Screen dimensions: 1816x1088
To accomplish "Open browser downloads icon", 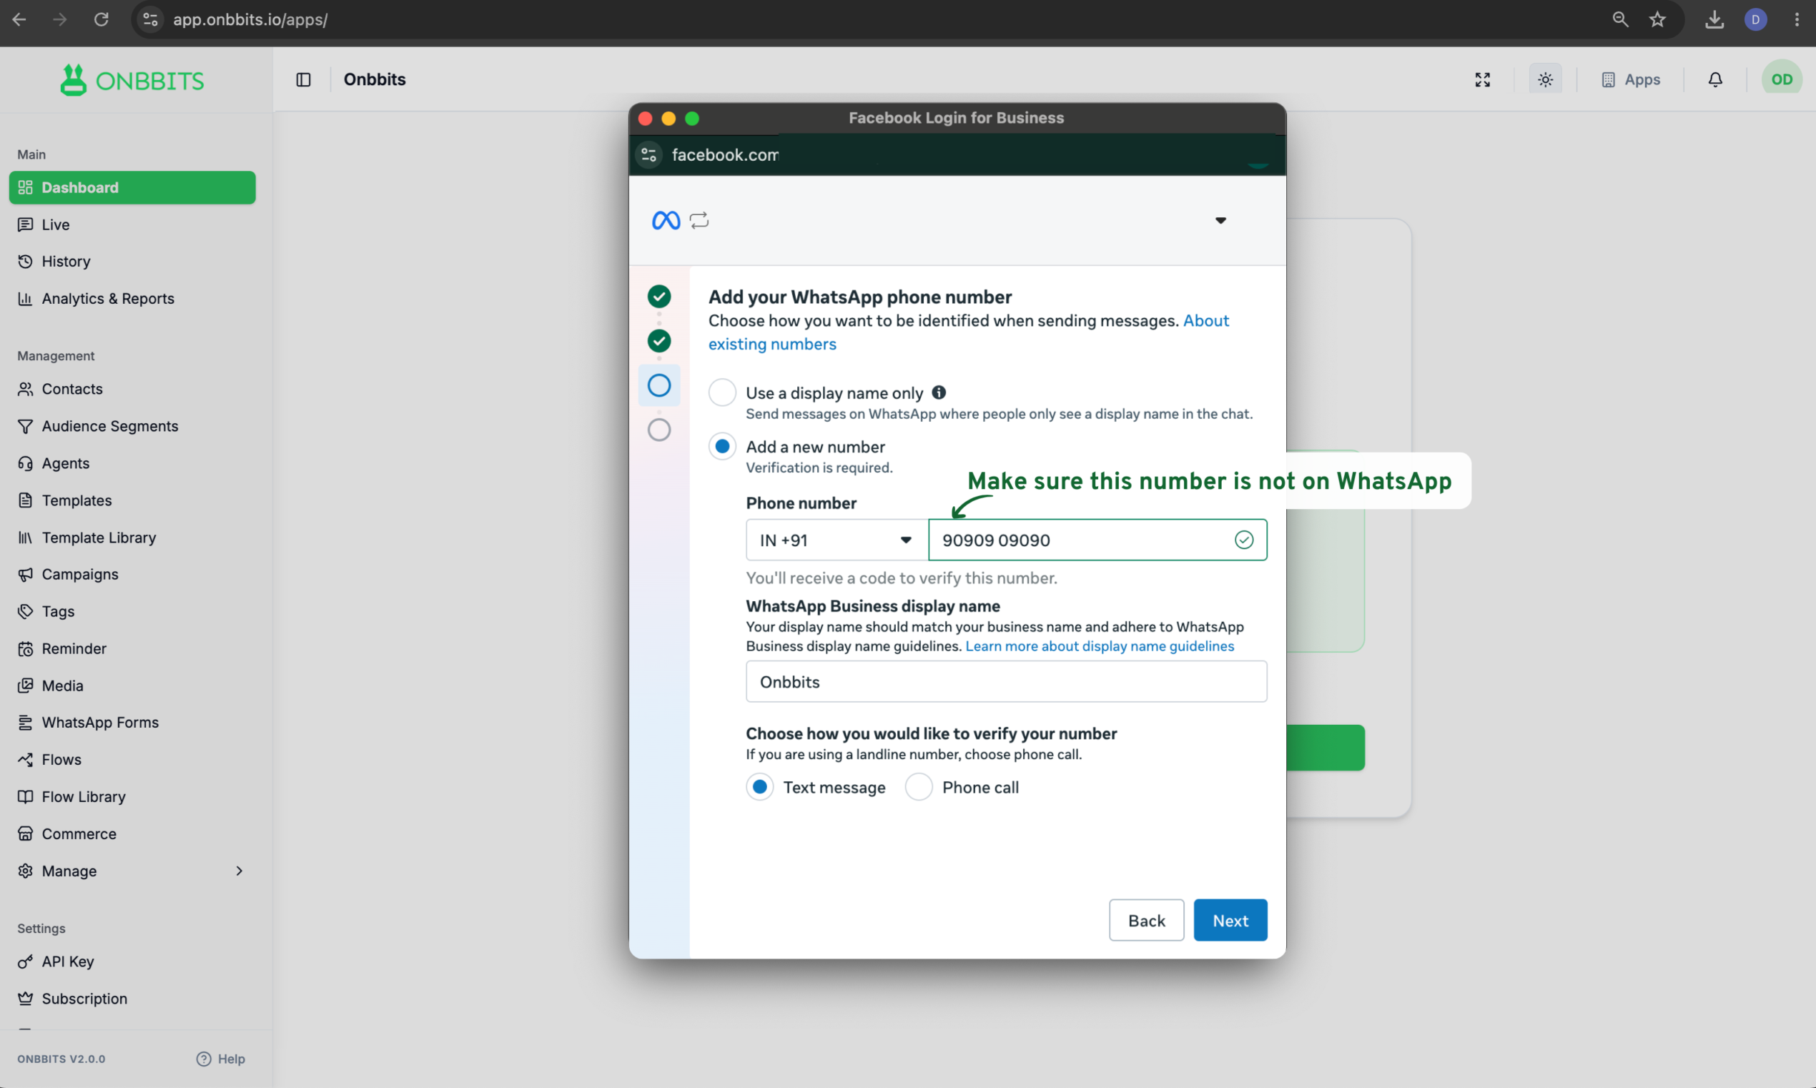I will (x=1714, y=20).
